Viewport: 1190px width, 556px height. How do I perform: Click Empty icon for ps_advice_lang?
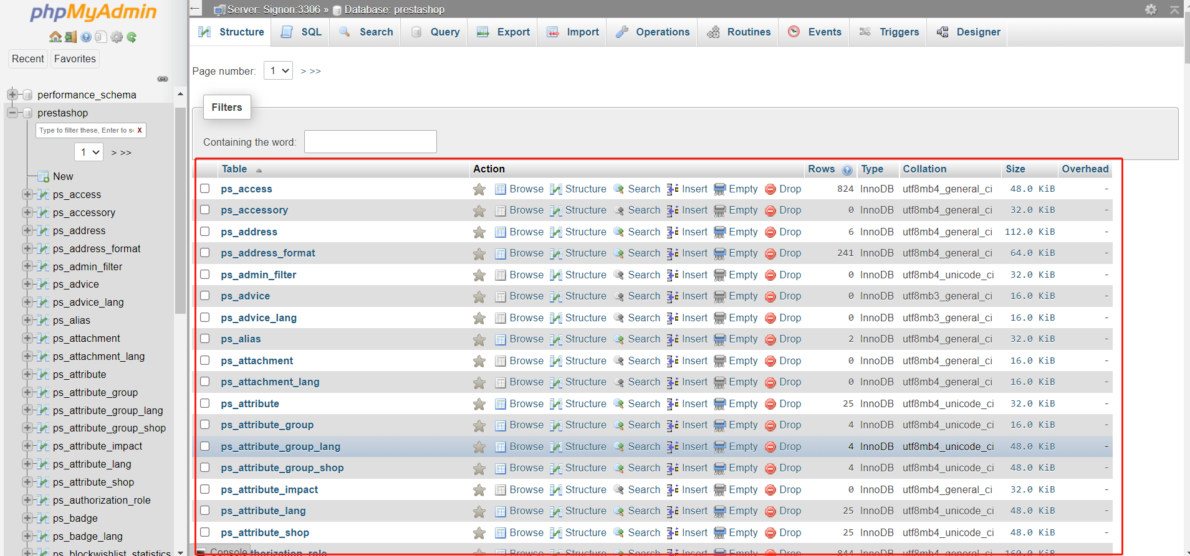coord(719,318)
